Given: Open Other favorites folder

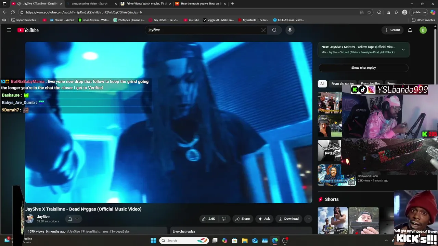Looking at the screenshot, I should pyautogui.click(x=423, y=20).
